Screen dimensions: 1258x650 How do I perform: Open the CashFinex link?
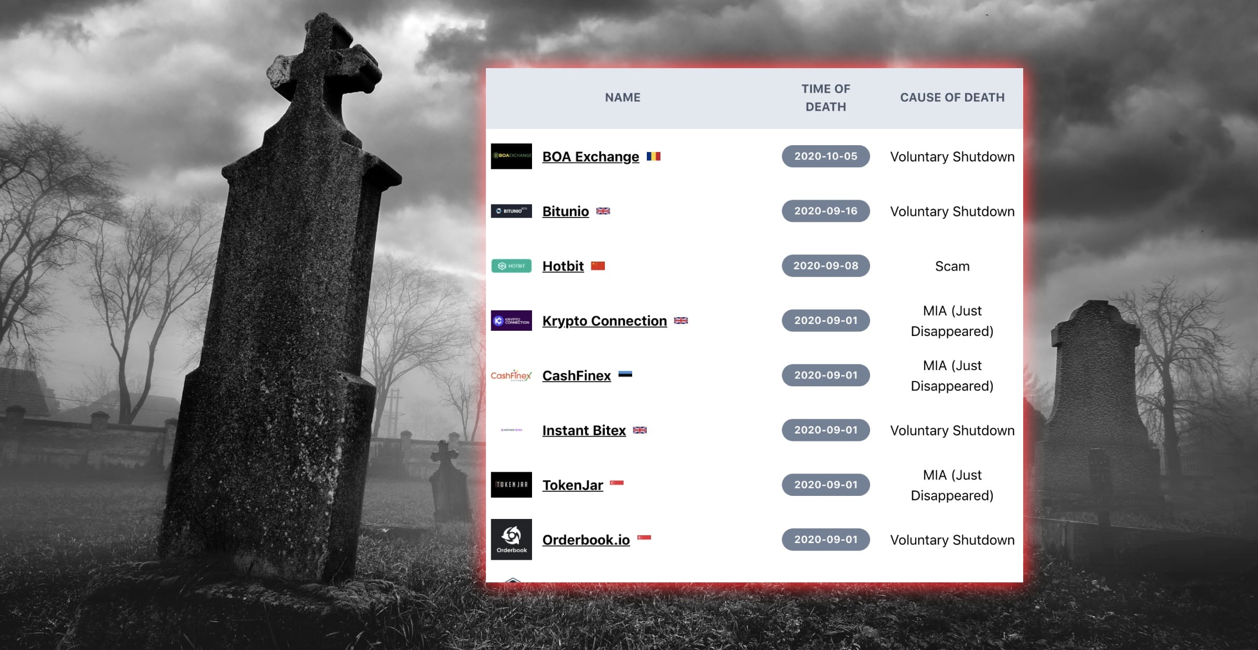coord(577,376)
